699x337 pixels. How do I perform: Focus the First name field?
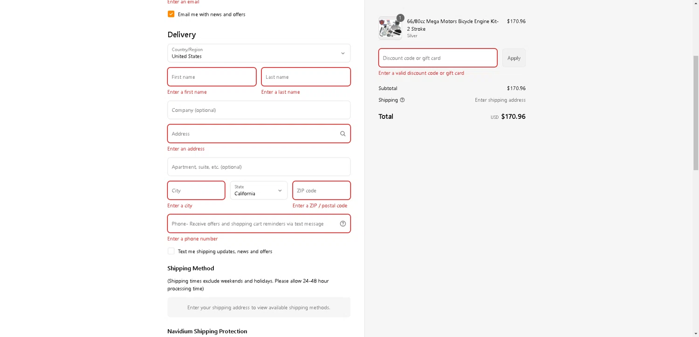pyautogui.click(x=212, y=77)
